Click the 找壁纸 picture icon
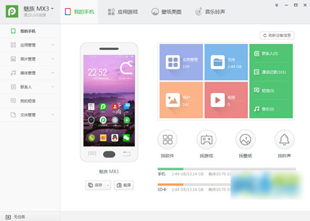This screenshot has height=221, width=310. (245, 139)
